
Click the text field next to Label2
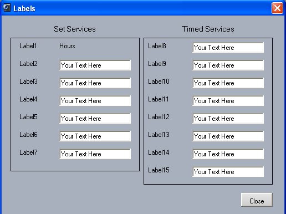[95, 65]
